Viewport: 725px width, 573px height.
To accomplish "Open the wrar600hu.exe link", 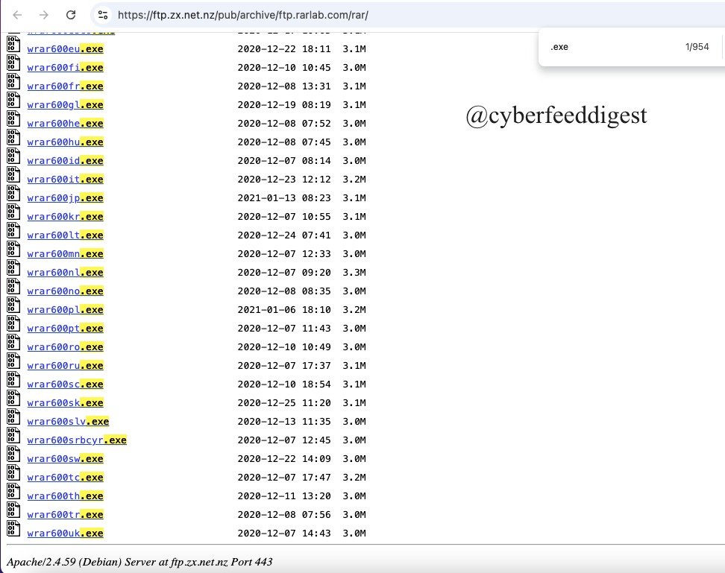I will (x=65, y=142).
